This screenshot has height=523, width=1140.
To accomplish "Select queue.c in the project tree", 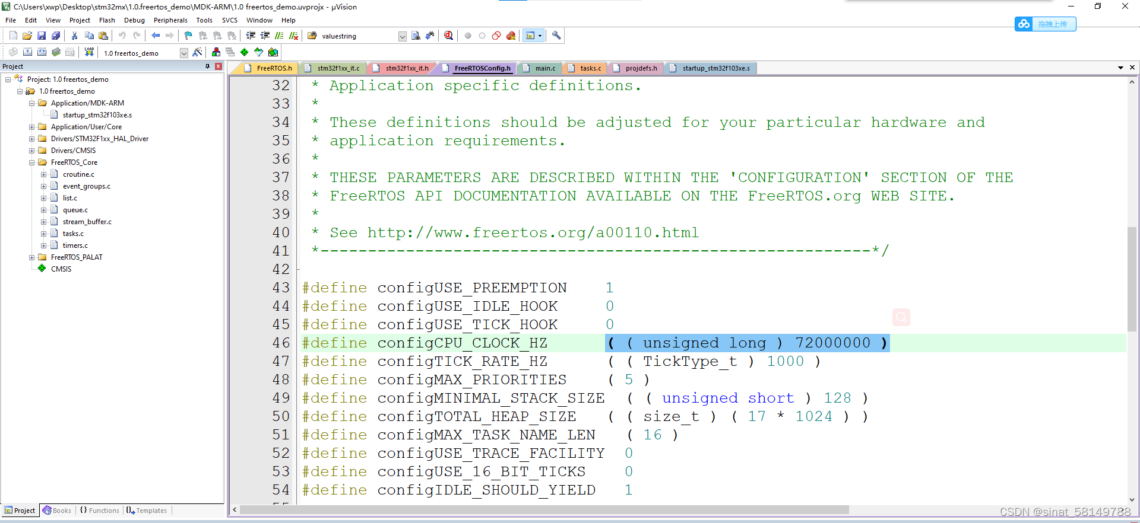I will (x=75, y=210).
